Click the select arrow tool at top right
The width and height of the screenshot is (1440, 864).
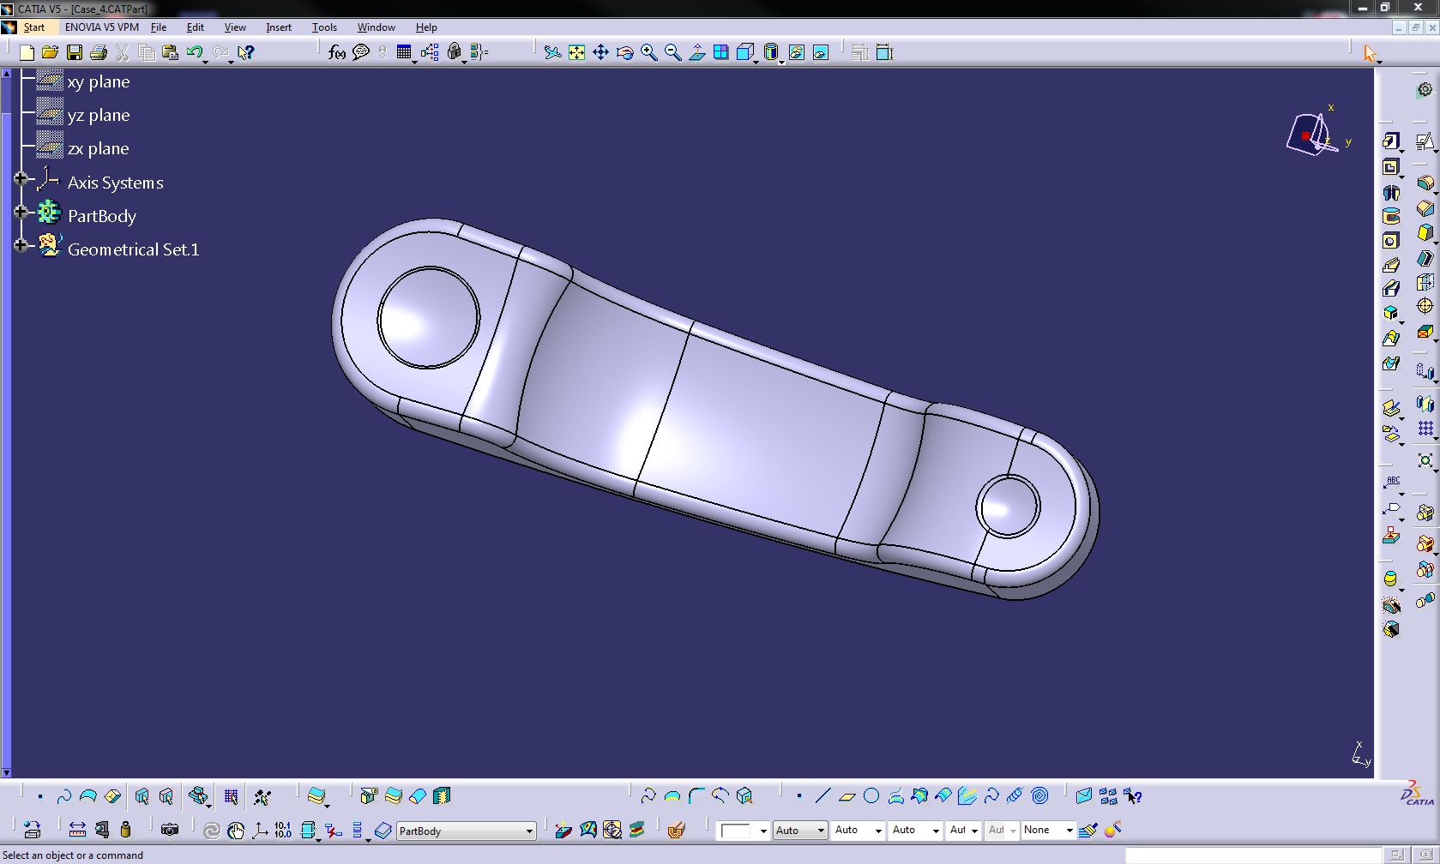point(1370,53)
